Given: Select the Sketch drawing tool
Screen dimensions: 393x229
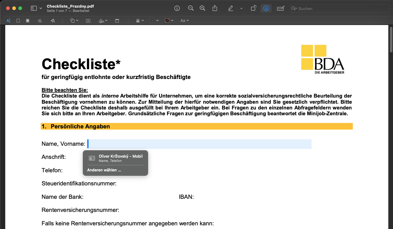Looking at the screenshot, I should click(x=39, y=20).
